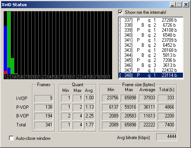Click B-VOP average size 11613

click(x=147, y=116)
